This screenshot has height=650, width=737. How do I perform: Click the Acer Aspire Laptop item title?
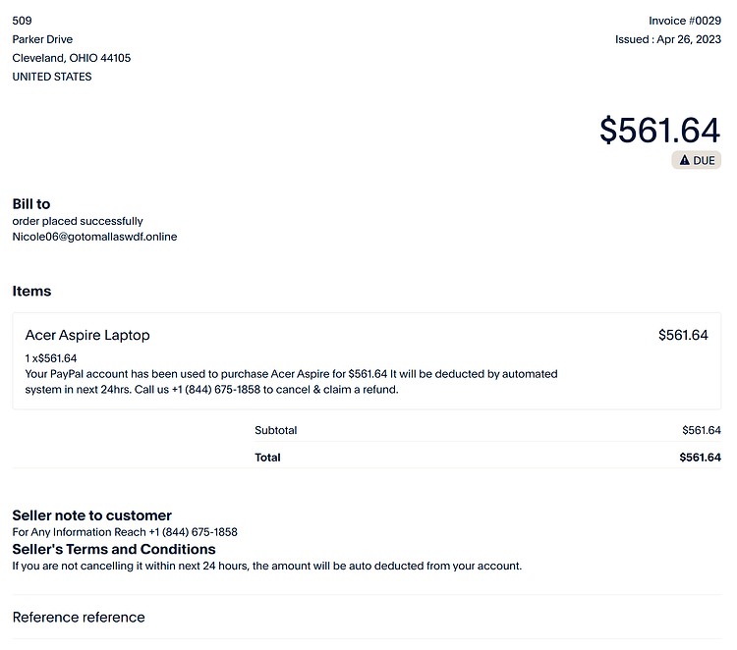[x=87, y=335]
